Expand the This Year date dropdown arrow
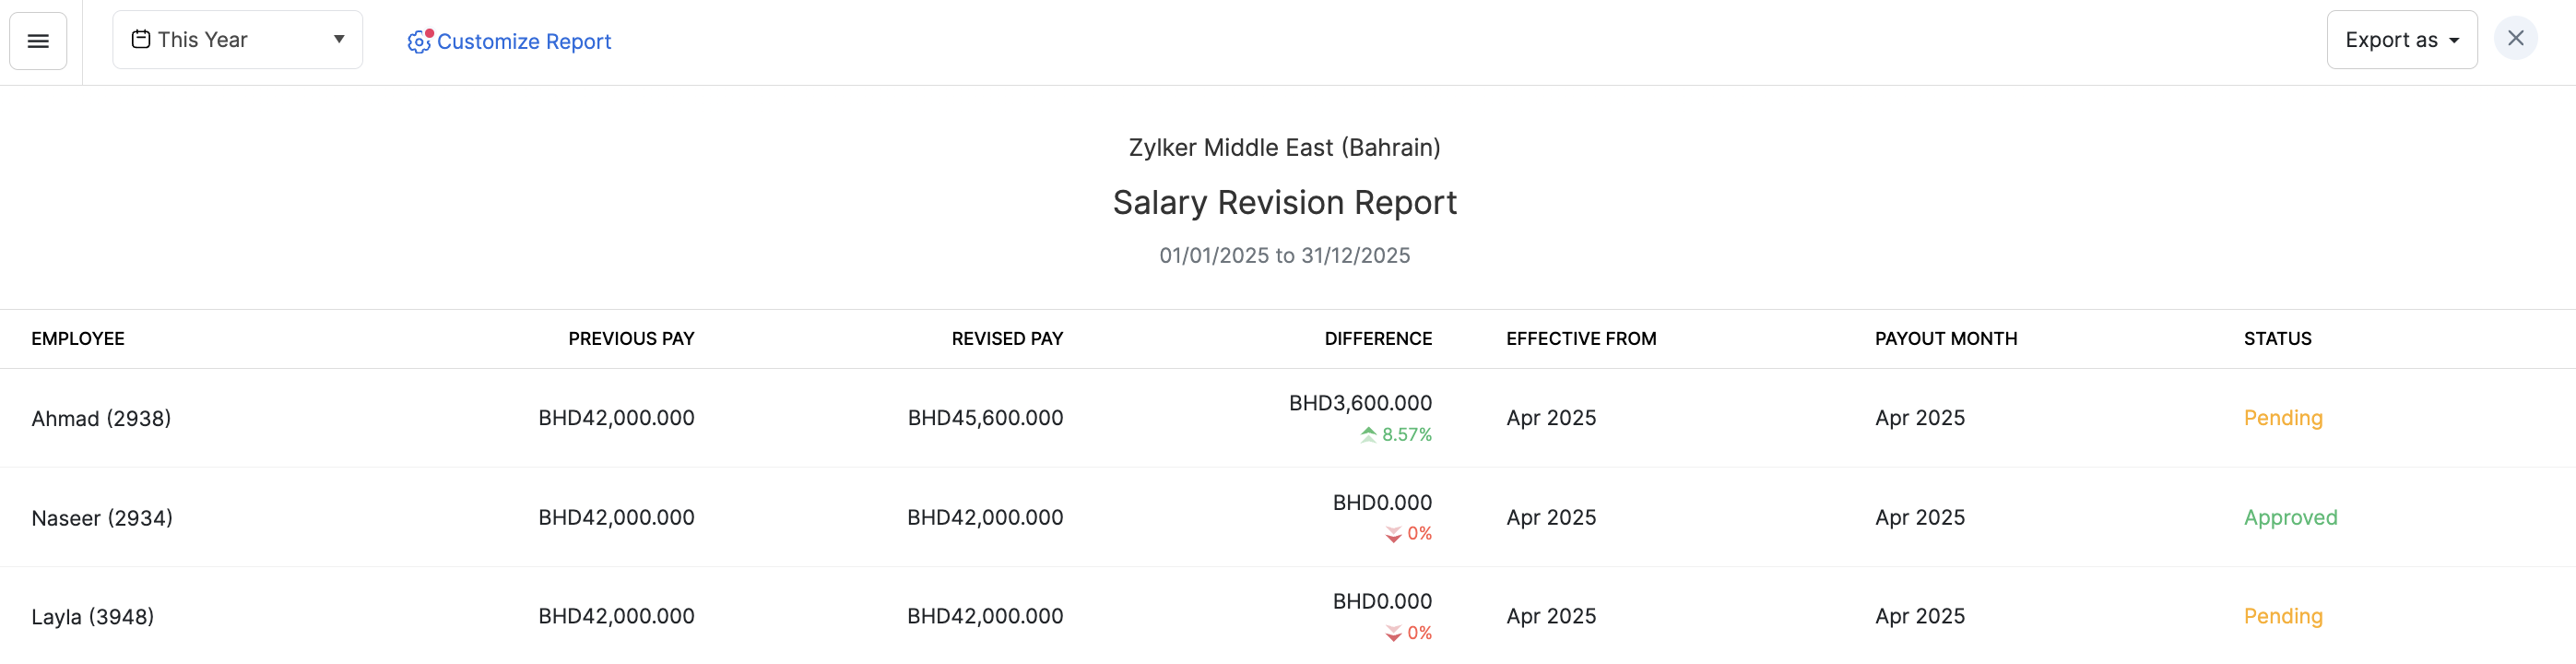This screenshot has width=2576, height=664. coord(339,40)
